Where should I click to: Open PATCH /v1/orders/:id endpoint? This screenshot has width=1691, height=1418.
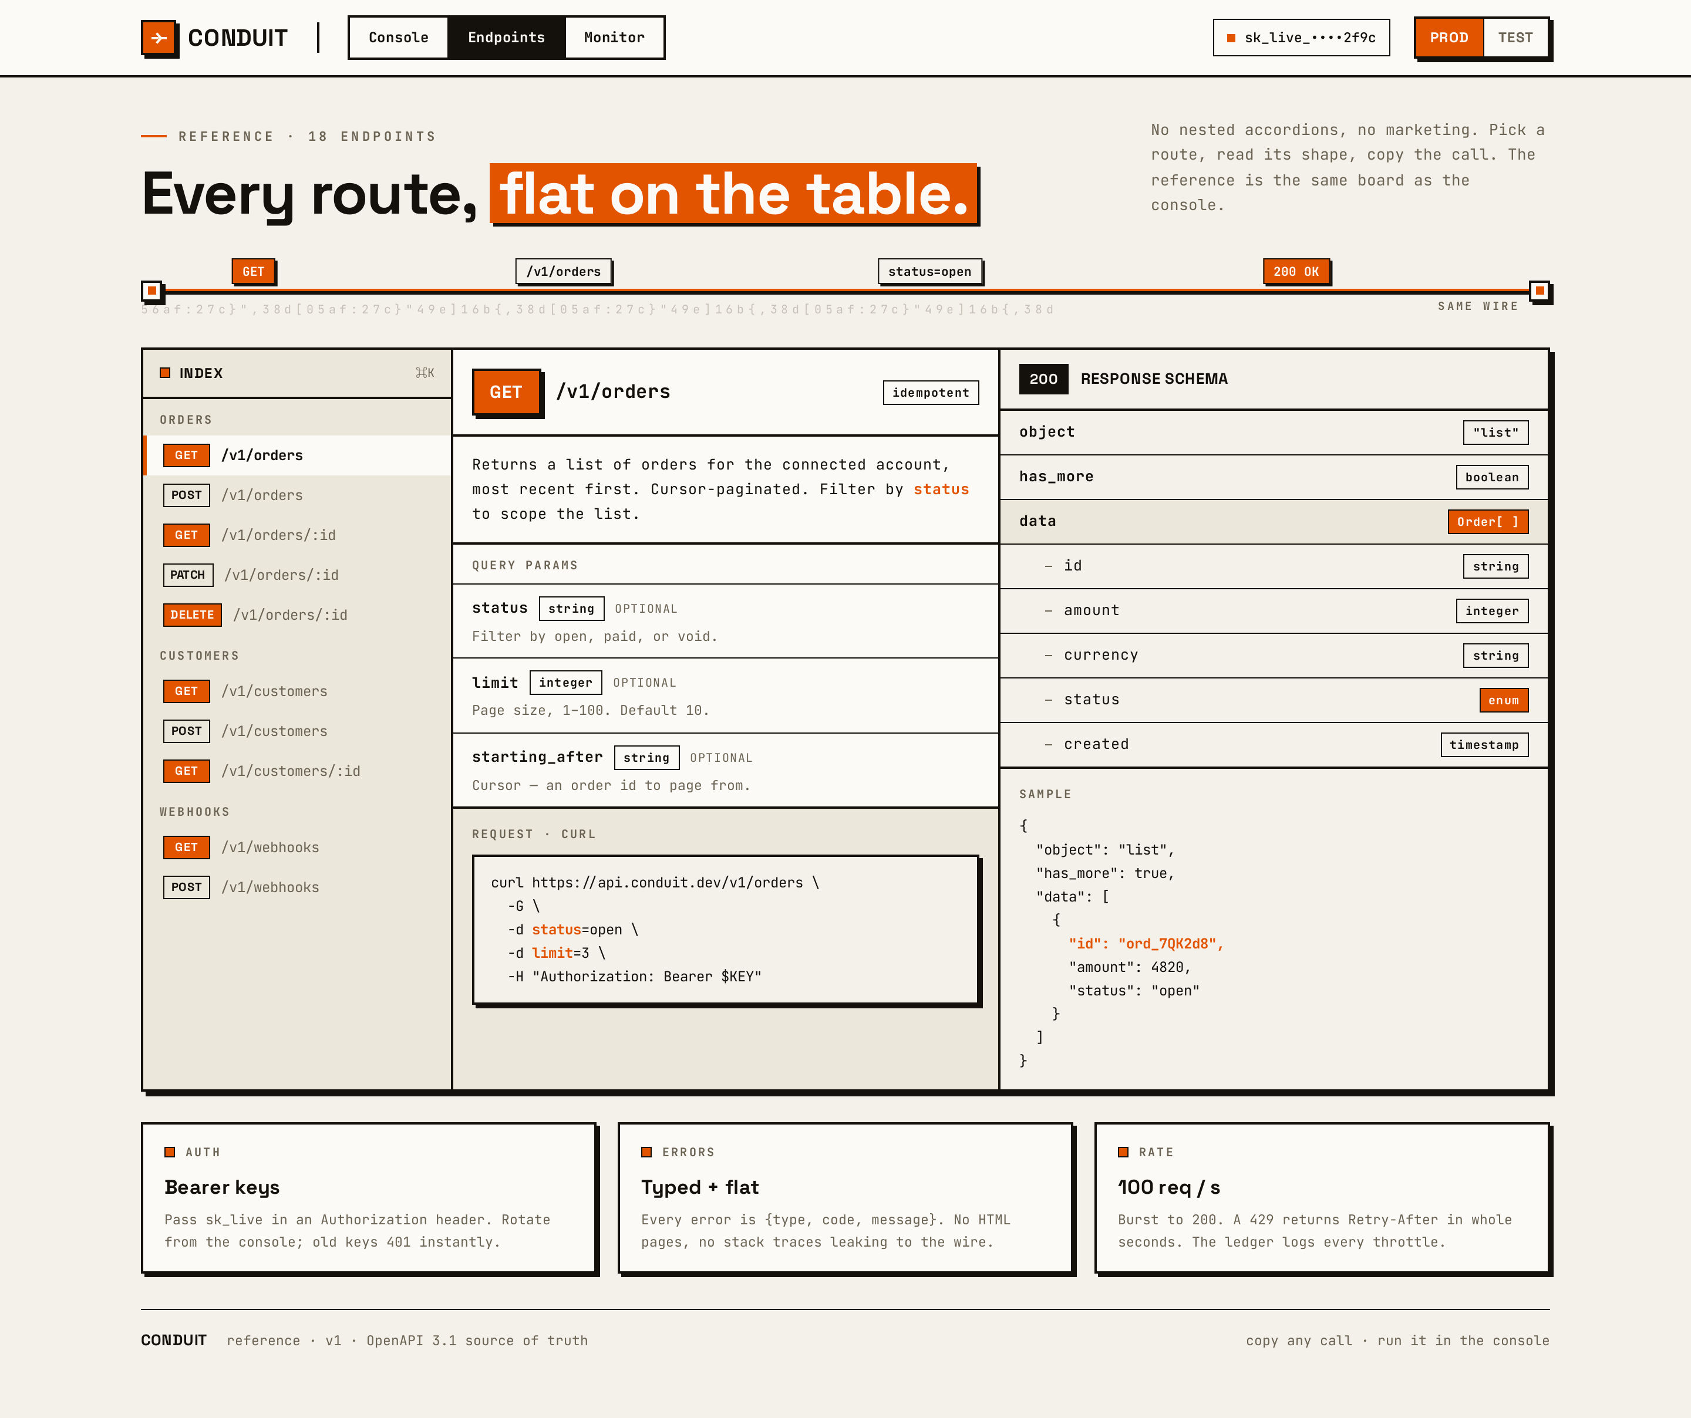[297, 575]
